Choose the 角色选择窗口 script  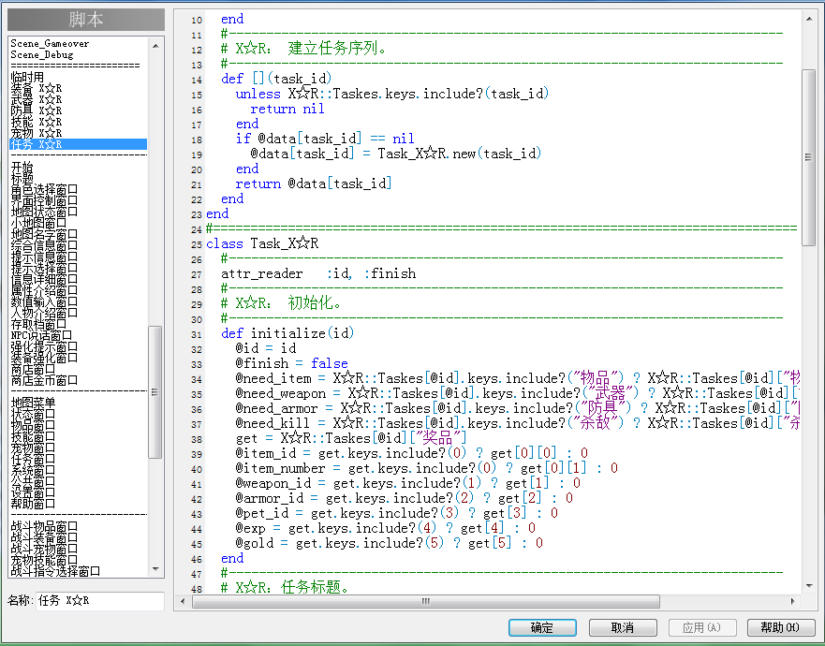(x=44, y=189)
